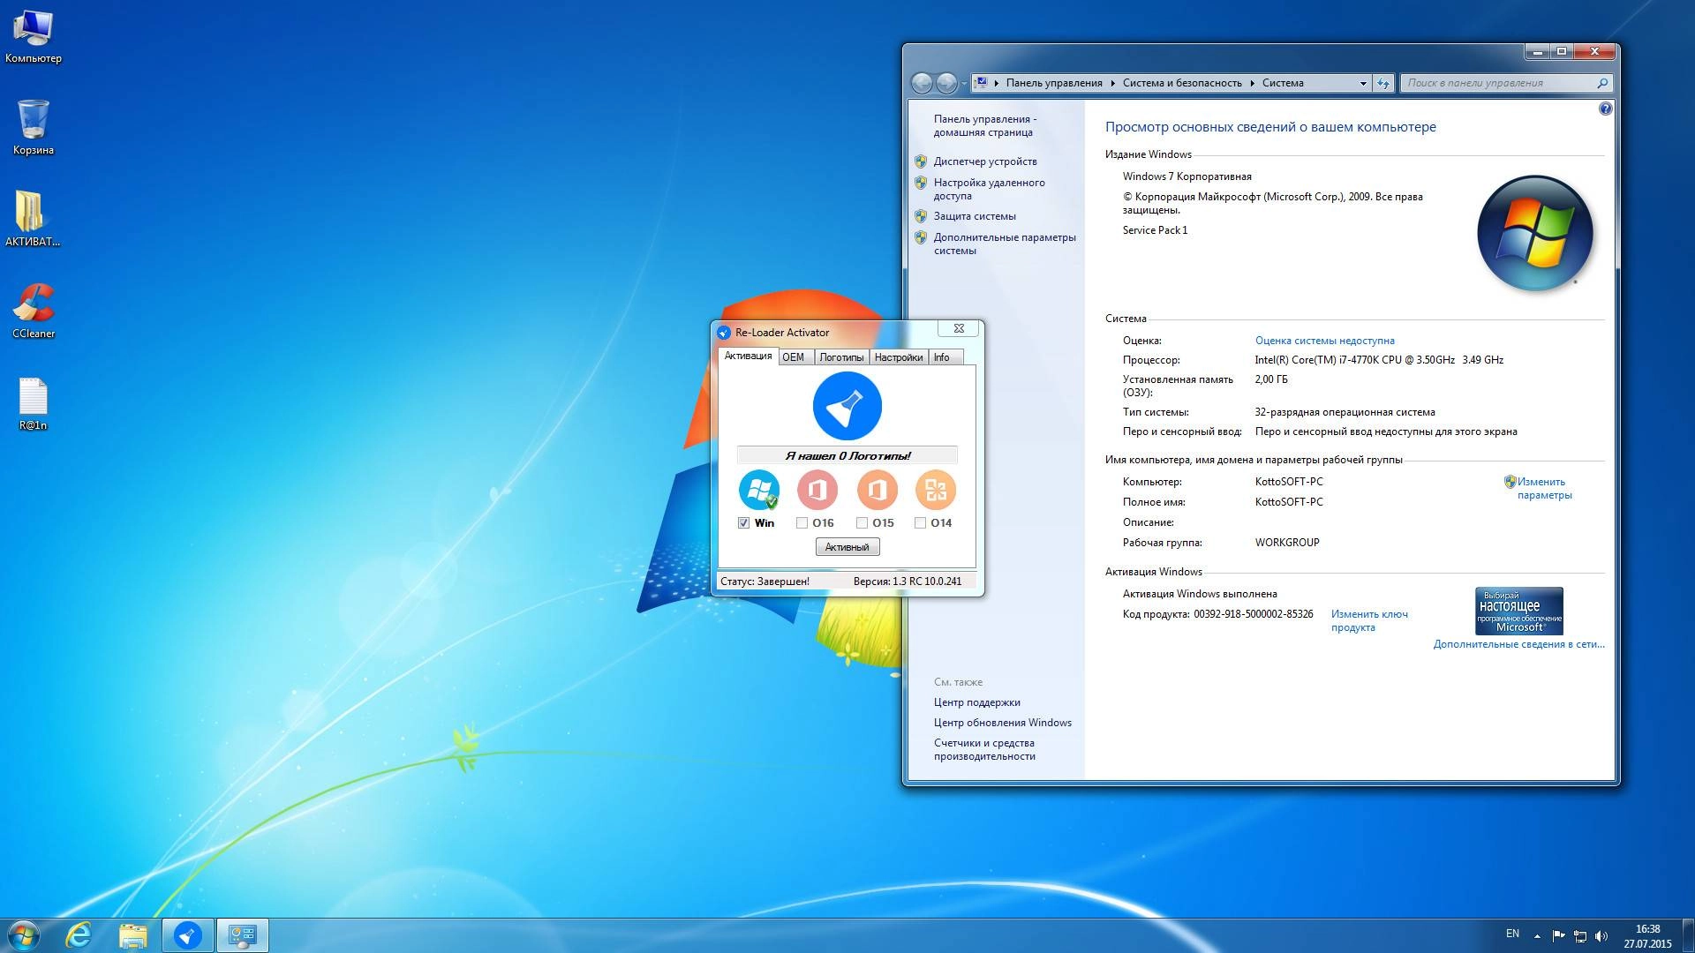This screenshot has width=1695, height=953.
Task: Open Дополнительные параметры системы link
Action: click(1005, 244)
